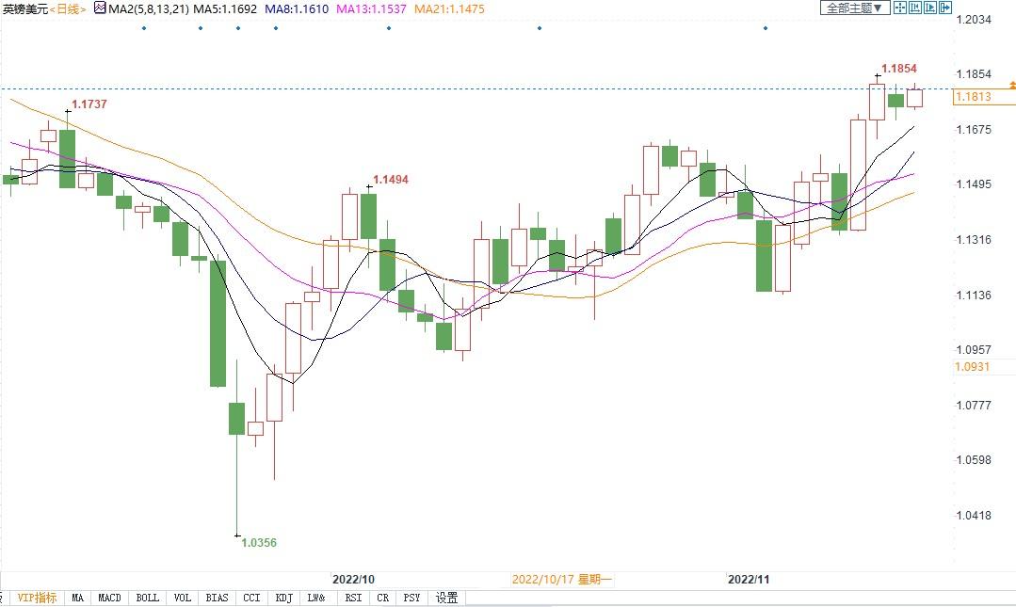
Task: Click the orange arrow marker above 1.1813 label
Action: [x=1011, y=86]
